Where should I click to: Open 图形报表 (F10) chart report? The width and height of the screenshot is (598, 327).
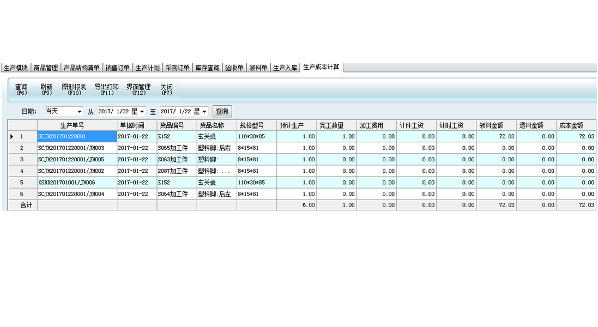point(74,89)
